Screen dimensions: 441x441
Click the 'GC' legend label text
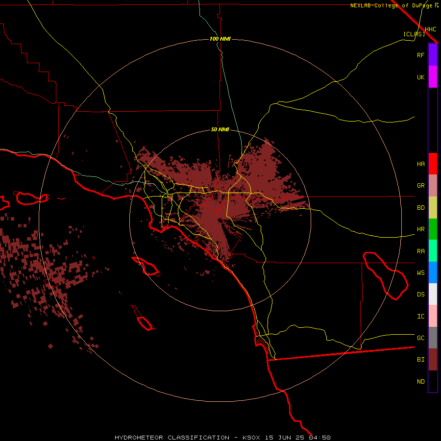tap(420, 338)
